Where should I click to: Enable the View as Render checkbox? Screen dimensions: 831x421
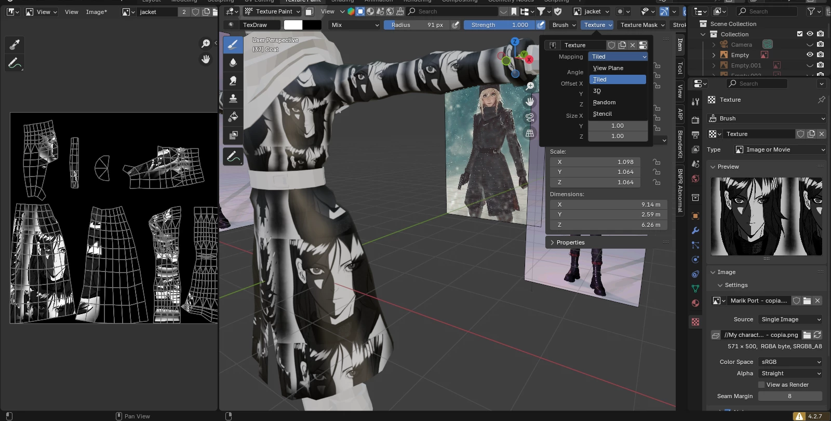[761, 385]
